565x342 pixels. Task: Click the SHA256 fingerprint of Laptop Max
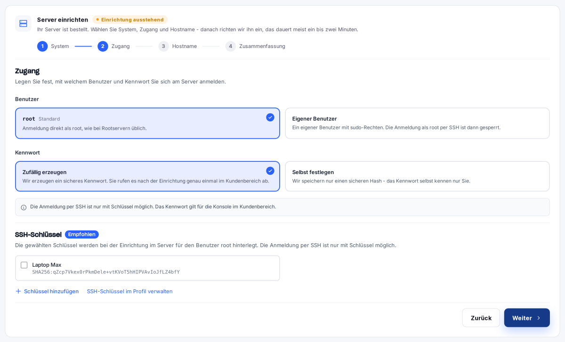pos(106,272)
